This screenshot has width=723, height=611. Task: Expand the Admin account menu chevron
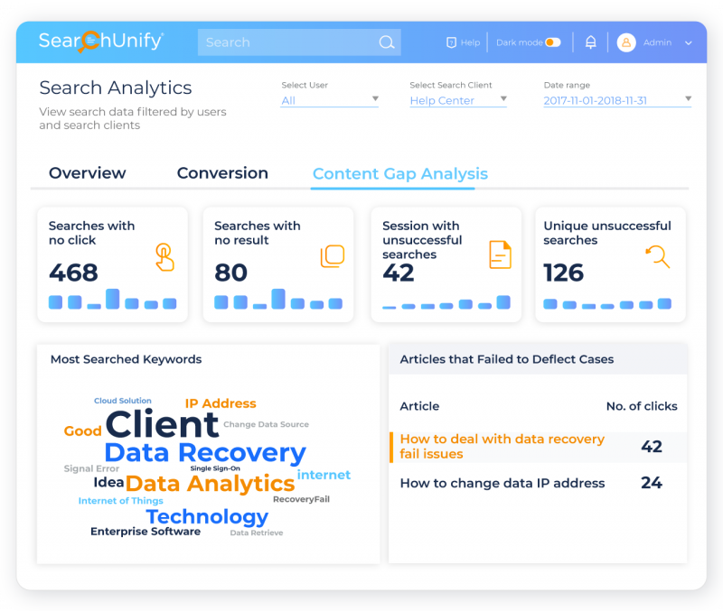tap(689, 42)
